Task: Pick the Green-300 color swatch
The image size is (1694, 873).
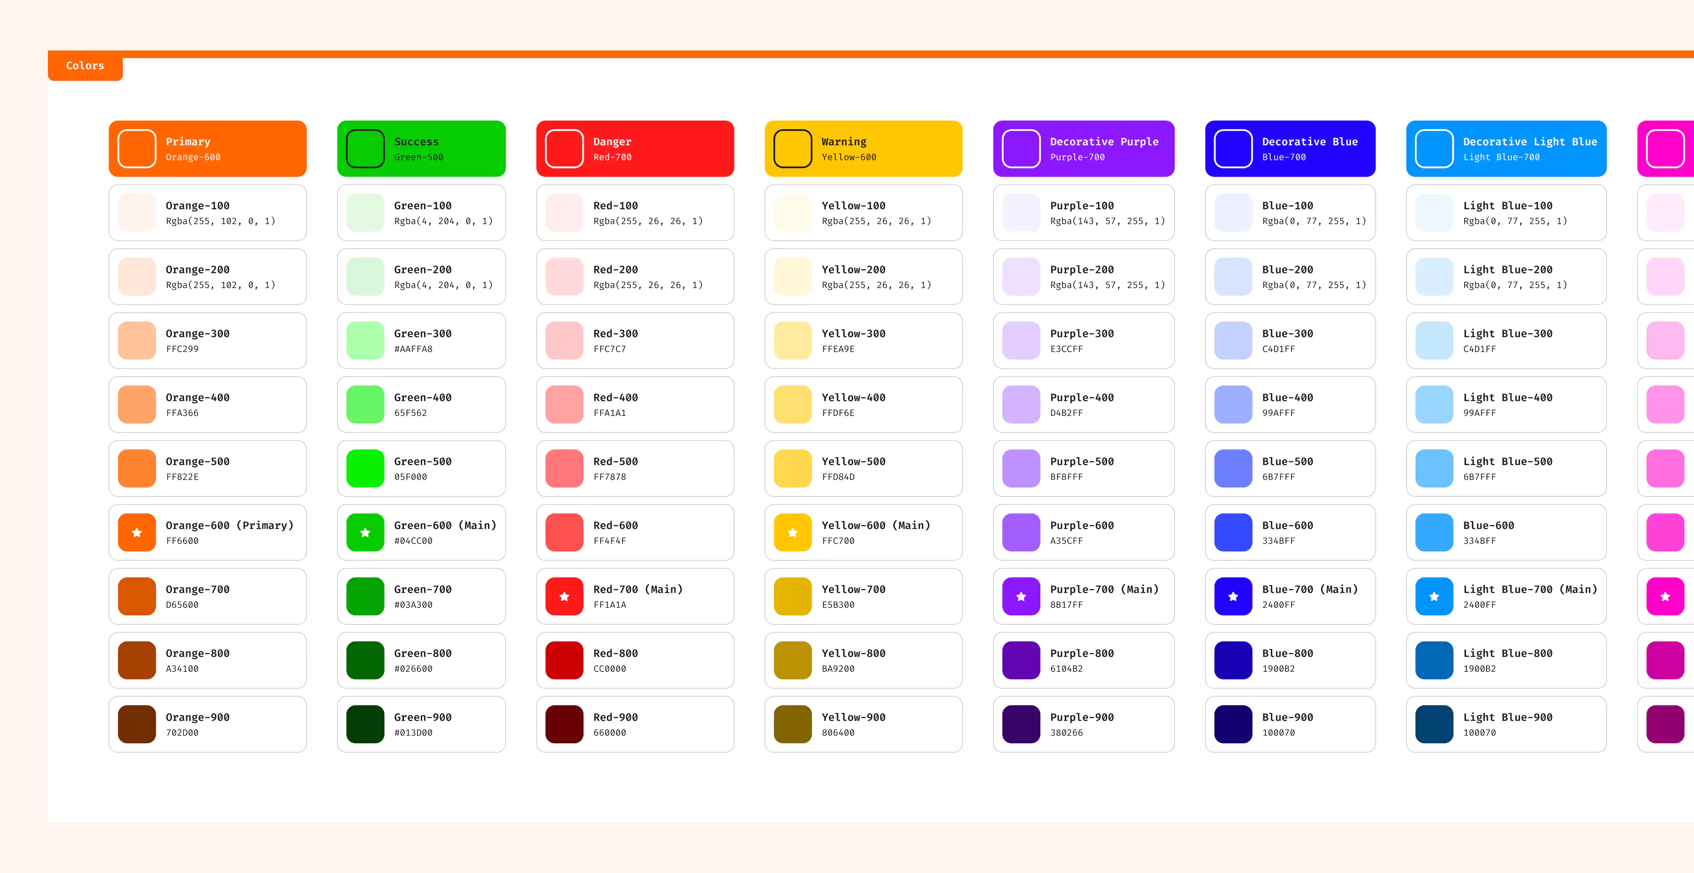Action: tap(365, 340)
